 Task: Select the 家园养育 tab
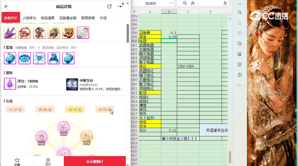pyautogui.click(x=88, y=18)
